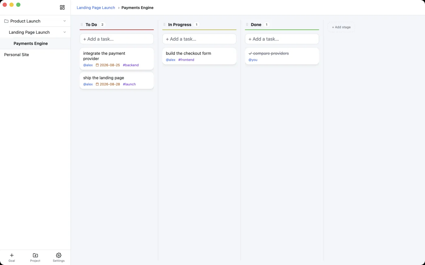Click calendar icon on integrate payment provider card
The image size is (425, 265).
97,65
